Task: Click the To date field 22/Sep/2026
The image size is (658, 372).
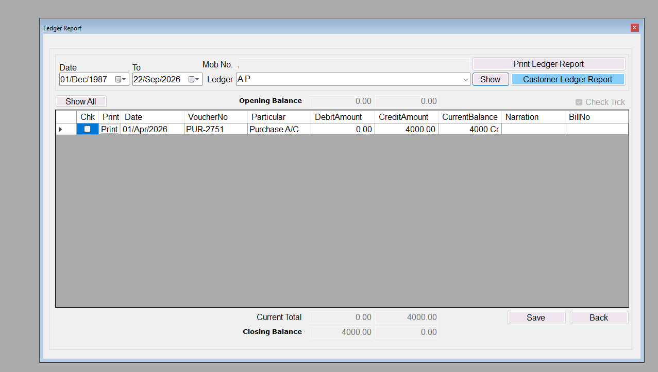Action: click(167, 79)
